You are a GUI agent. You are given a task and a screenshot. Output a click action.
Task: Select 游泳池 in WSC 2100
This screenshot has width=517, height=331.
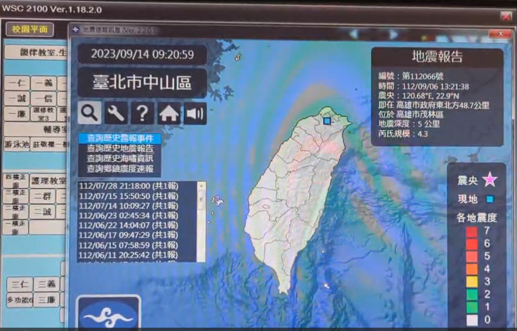(x=17, y=144)
